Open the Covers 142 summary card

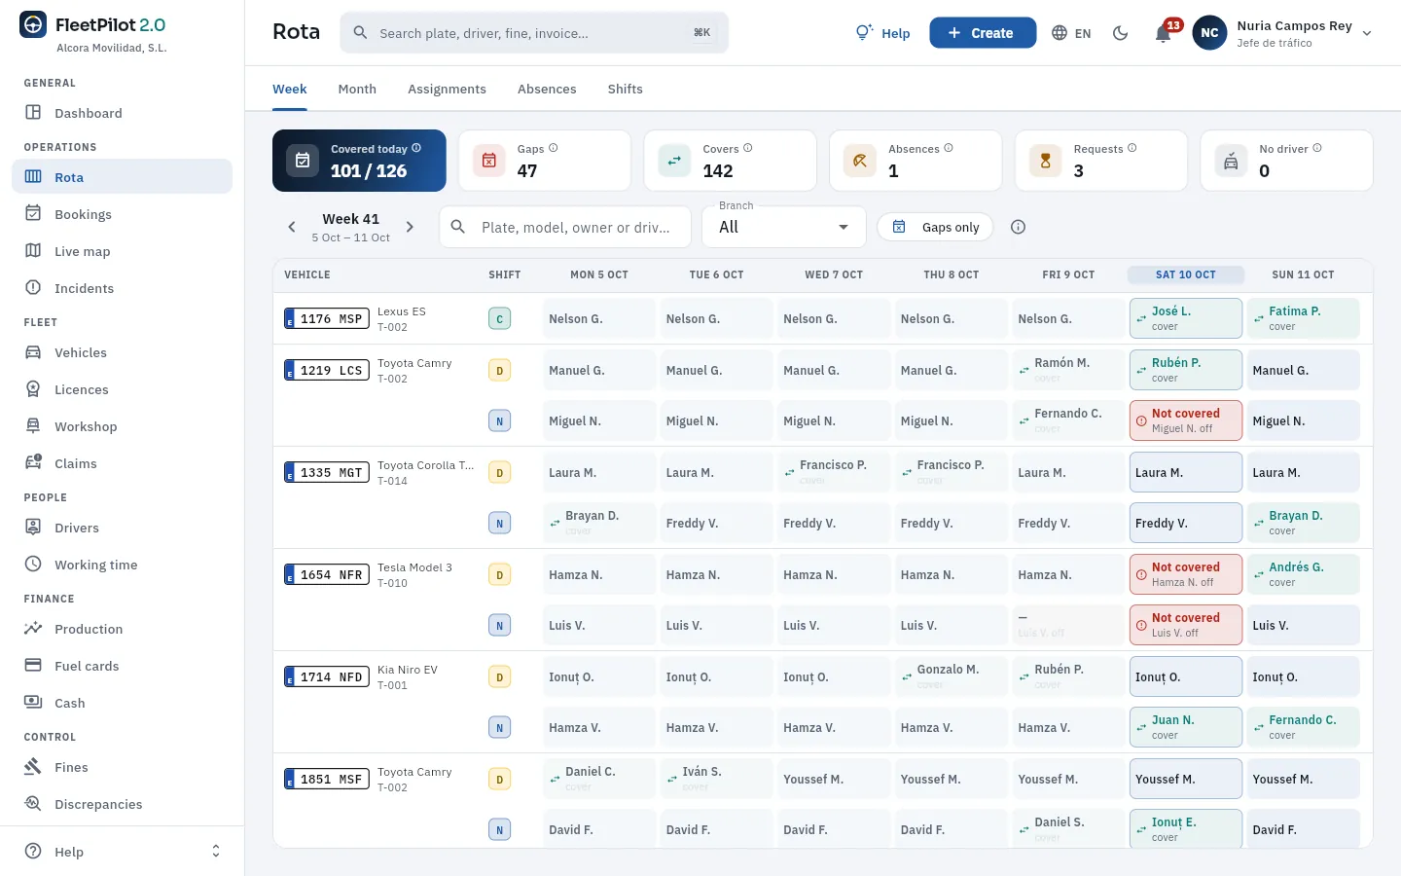click(730, 161)
